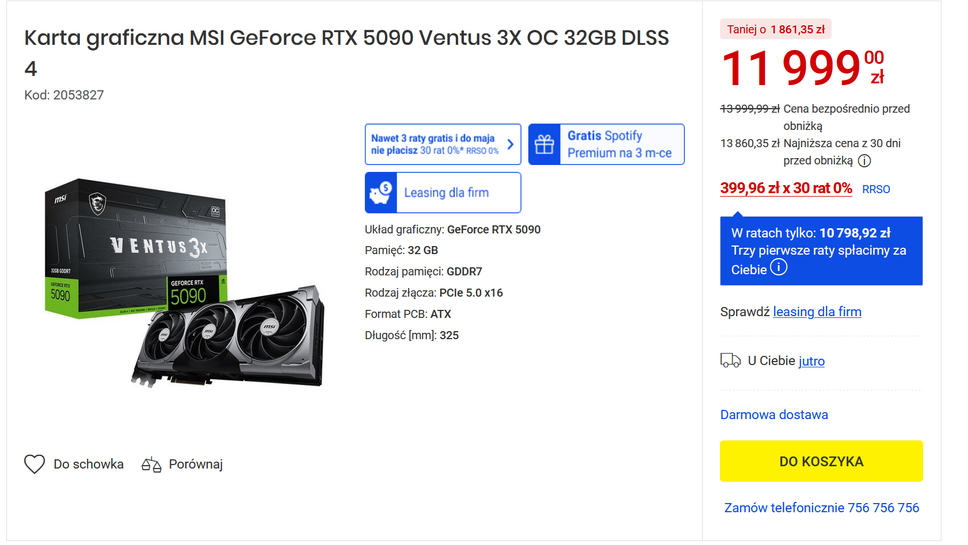Open the RRSO details link
The image size is (968, 545).
[x=876, y=189]
